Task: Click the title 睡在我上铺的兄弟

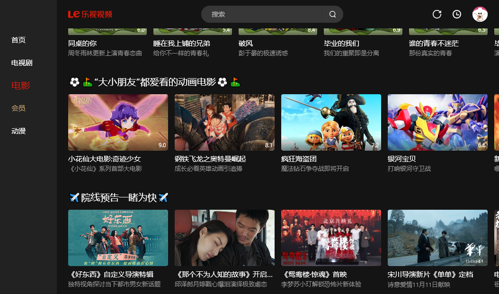Action: (182, 43)
